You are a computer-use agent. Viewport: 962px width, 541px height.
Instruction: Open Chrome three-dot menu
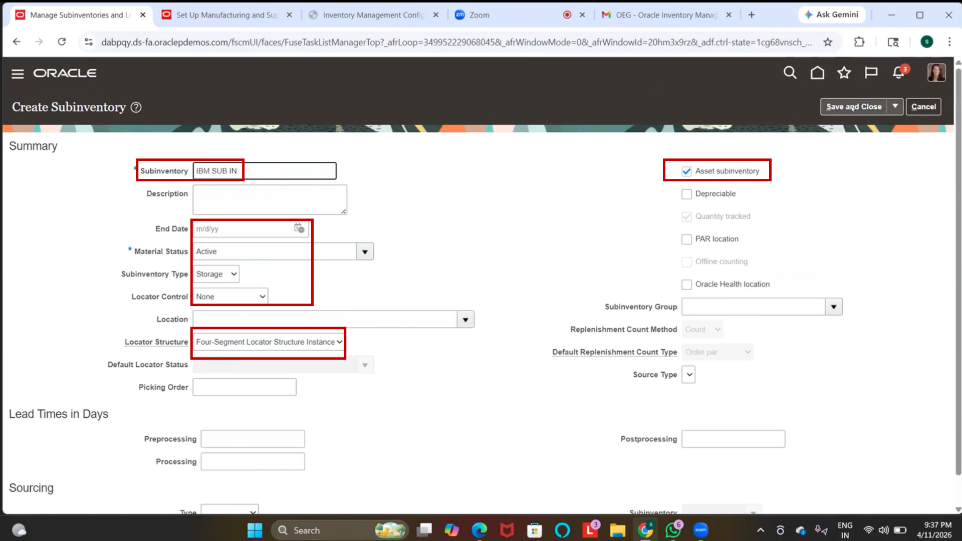point(949,42)
